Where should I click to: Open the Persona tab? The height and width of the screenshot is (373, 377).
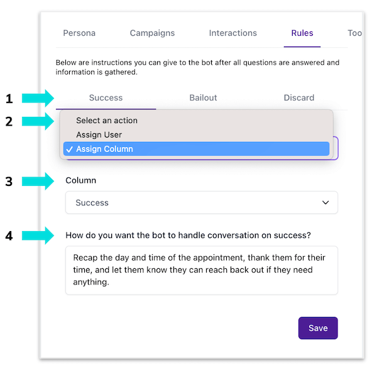click(x=79, y=33)
